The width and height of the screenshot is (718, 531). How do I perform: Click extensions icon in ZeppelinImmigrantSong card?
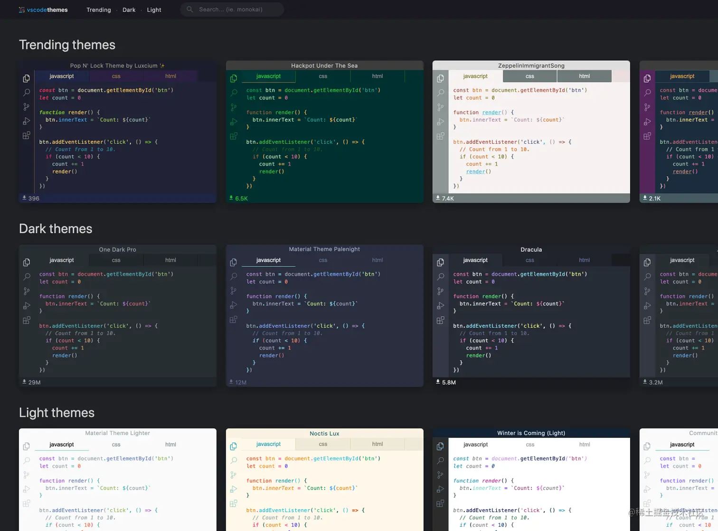click(441, 136)
